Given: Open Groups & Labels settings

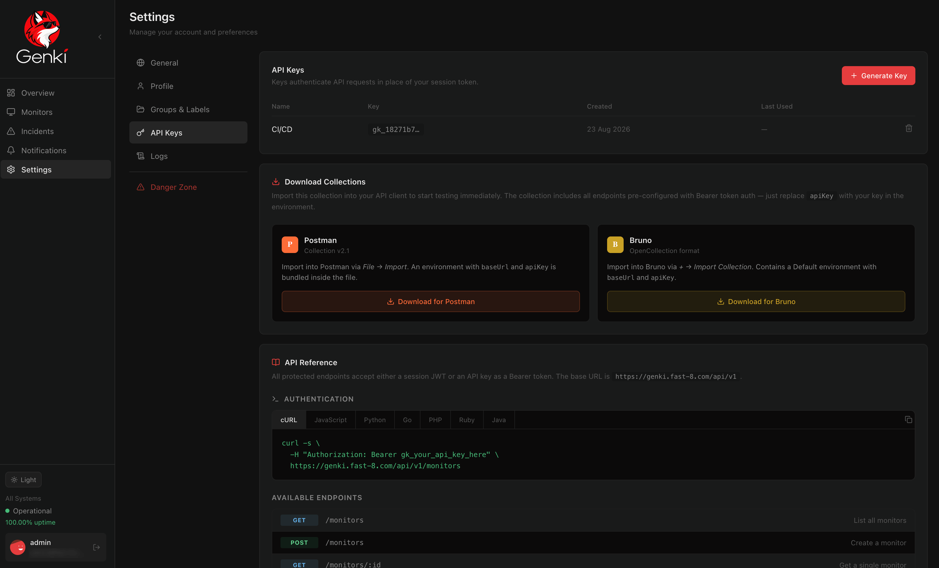Looking at the screenshot, I should pyautogui.click(x=188, y=109).
